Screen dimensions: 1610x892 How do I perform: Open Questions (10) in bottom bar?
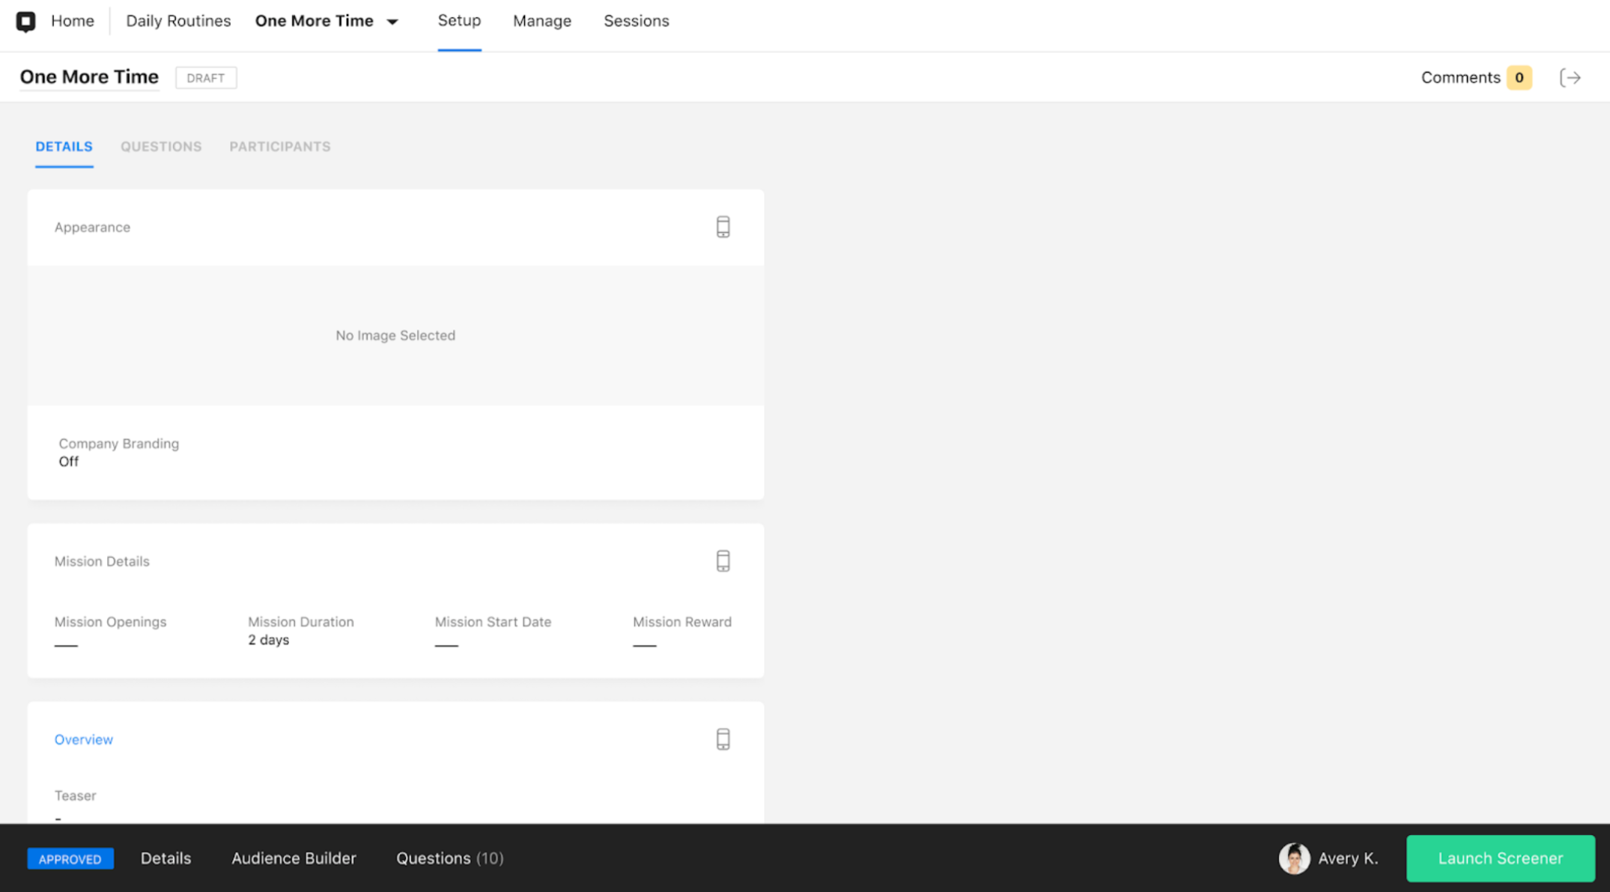[x=449, y=858]
